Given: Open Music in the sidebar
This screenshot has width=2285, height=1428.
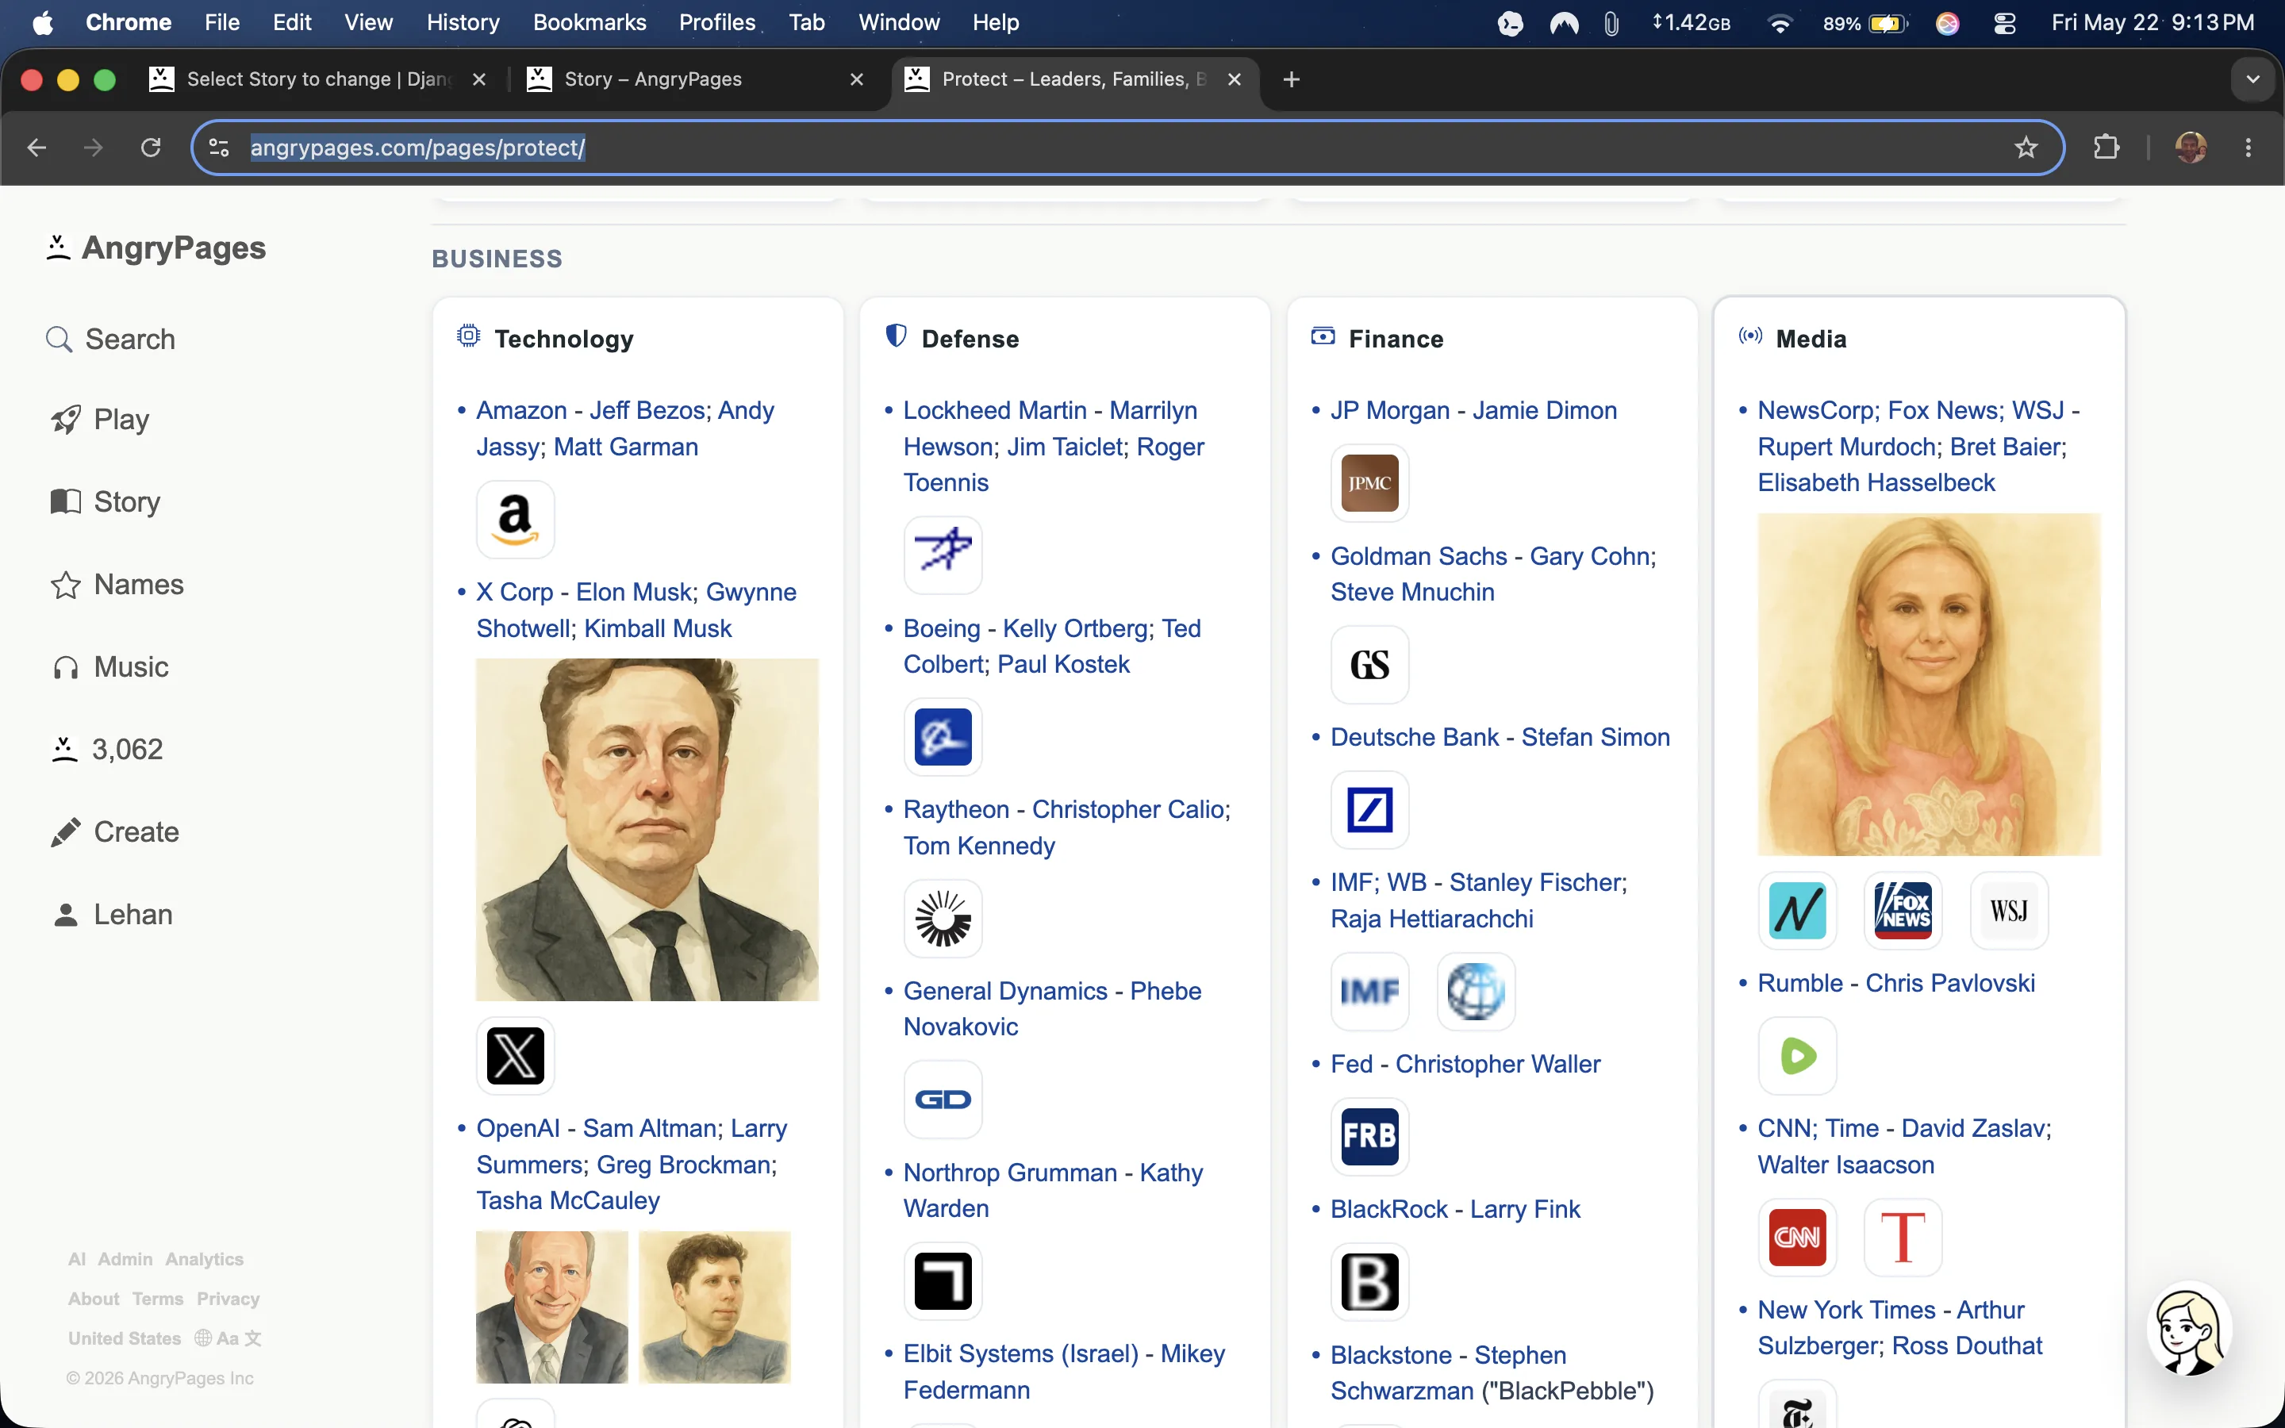Looking at the screenshot, I should point(109,666).
